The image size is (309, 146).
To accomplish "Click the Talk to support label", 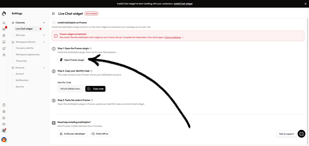I will coord(286,134).
